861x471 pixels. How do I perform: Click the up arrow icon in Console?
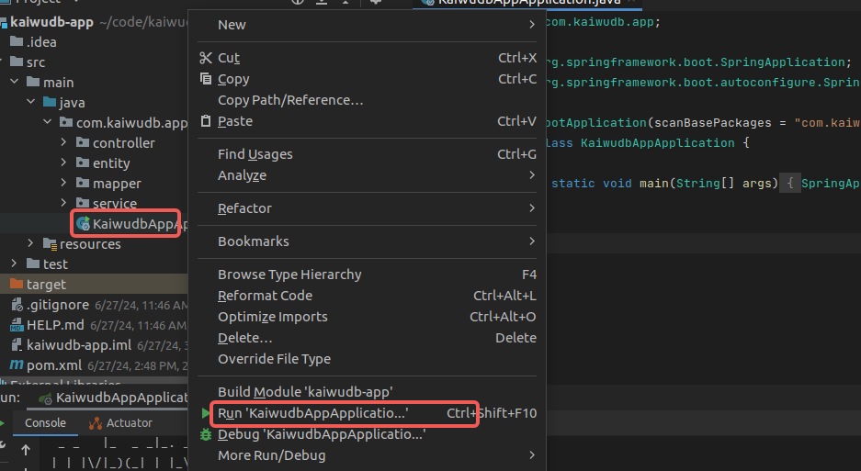tap(25, 450)
